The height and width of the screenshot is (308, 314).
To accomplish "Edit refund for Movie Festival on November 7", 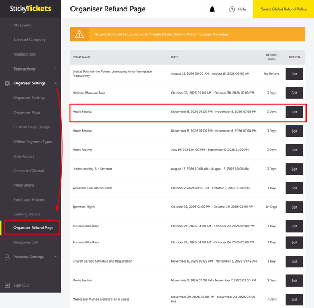I will coord(294,280).
